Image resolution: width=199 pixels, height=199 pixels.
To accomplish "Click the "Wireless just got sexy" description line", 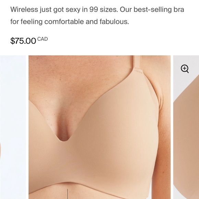I will click(97, 9).
